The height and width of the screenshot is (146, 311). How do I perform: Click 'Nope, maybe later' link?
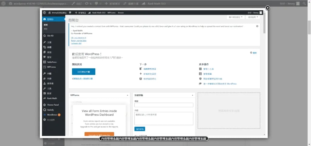tap(79, 40)
